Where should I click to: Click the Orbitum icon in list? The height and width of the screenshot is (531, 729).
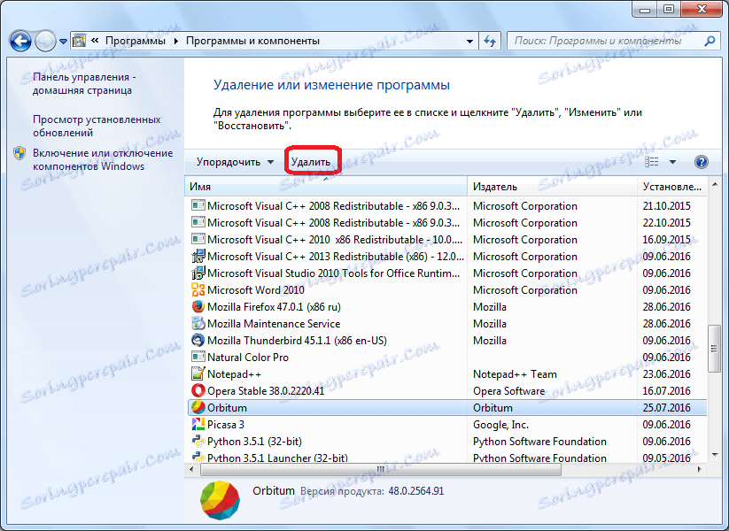(x=198, y=407)
